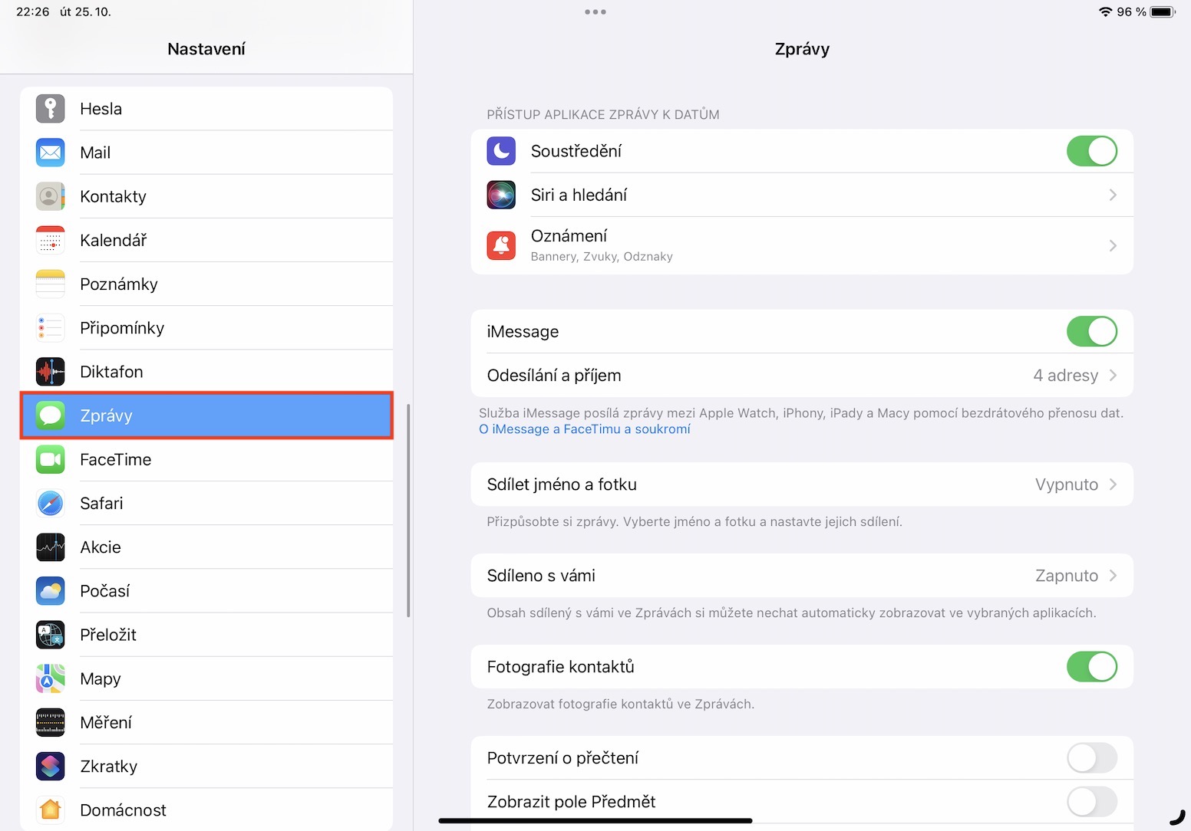
Task: Tap the Mapy maps icon
Action: click(x=51, y=678)
